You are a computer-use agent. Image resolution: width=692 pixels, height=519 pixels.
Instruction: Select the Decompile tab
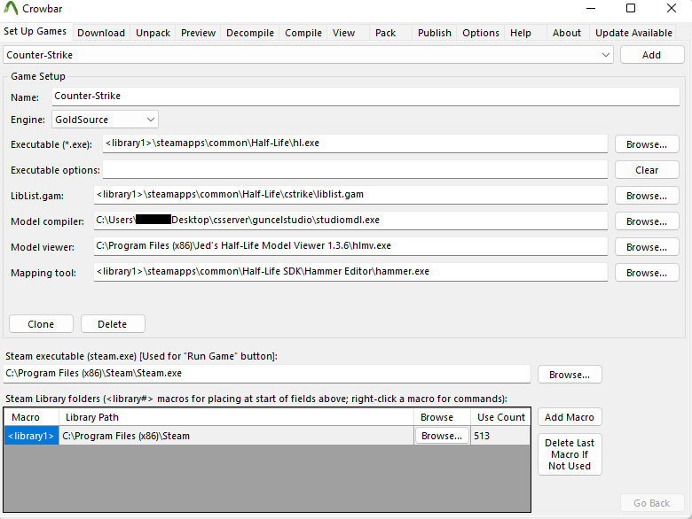[x=250, y=33]
